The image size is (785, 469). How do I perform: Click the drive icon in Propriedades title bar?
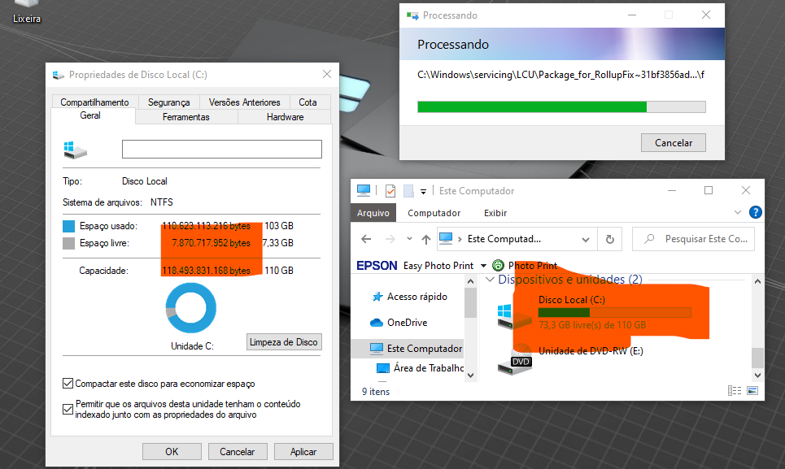(x=58, y=75)
